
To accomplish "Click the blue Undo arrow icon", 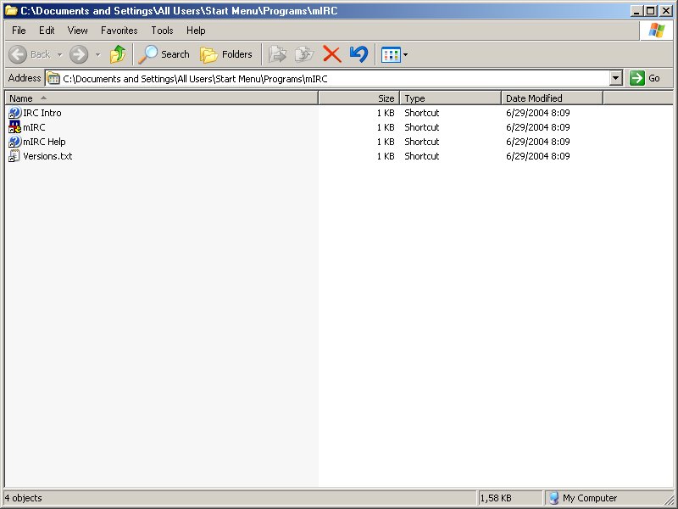I will pyautogui.click(x=358, y=54).
